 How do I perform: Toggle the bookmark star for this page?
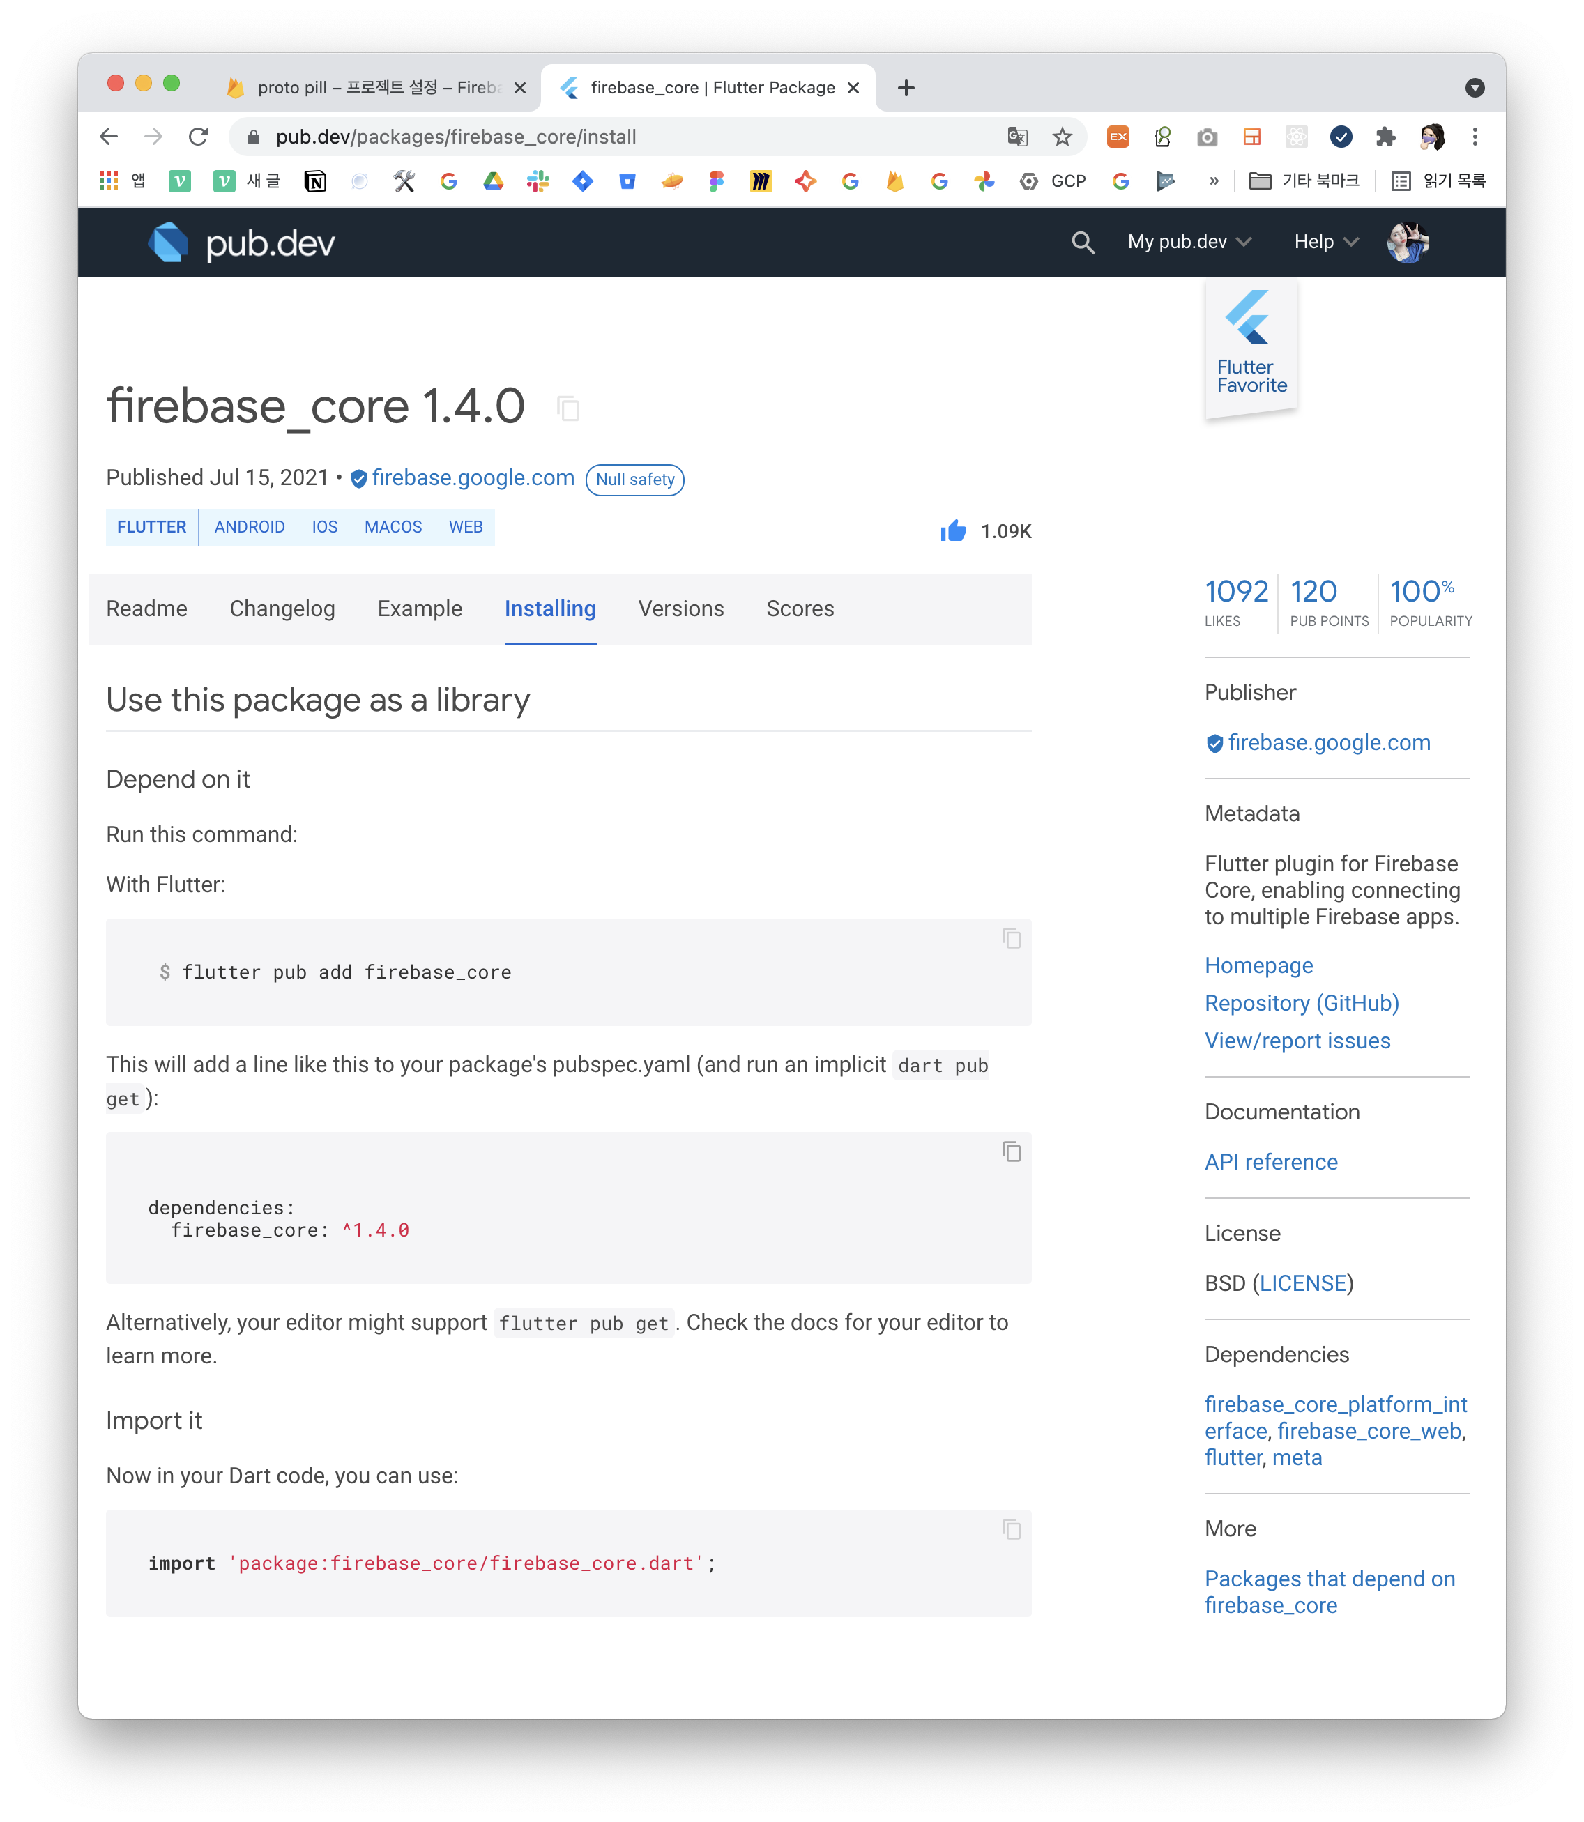click(x=1062, y=137)
